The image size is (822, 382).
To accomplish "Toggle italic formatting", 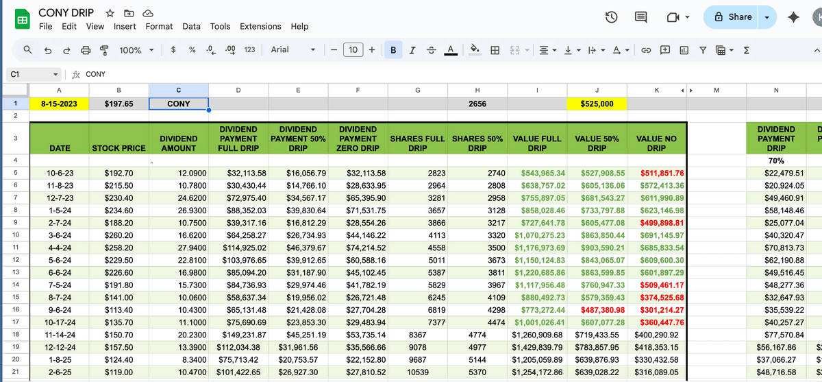I will click(412, 50).
